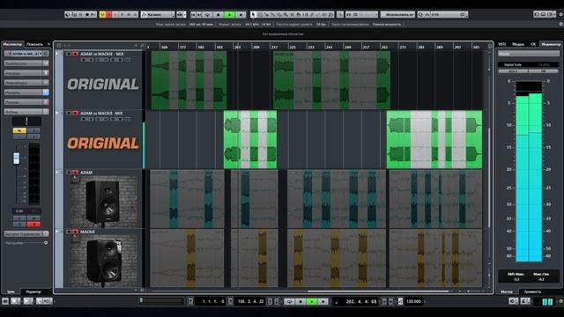The width and height of the screenshot is (564, 317).
Task: Click ruler position 225 on the timeline
Action: (x=293, y=47)
